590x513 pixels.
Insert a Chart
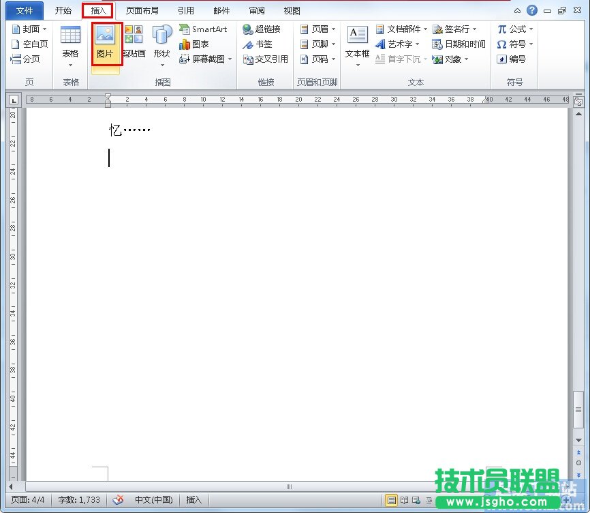click(198, 44)
